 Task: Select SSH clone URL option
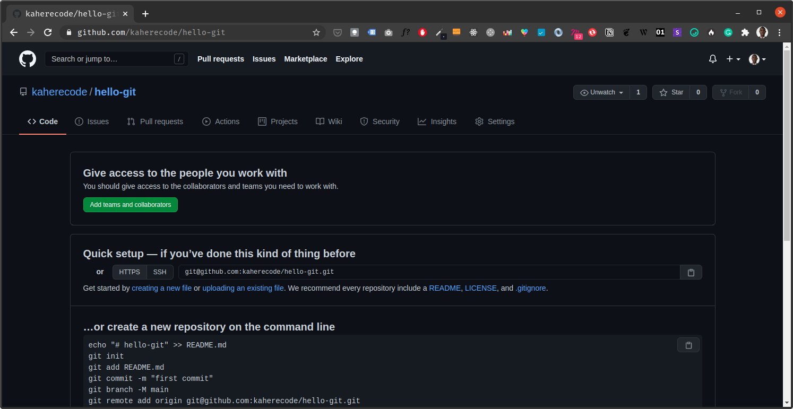pos(160,272)
